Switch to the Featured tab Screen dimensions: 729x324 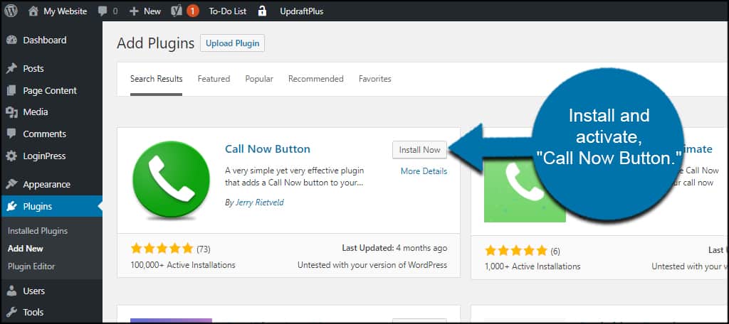(x=214, y=79)
